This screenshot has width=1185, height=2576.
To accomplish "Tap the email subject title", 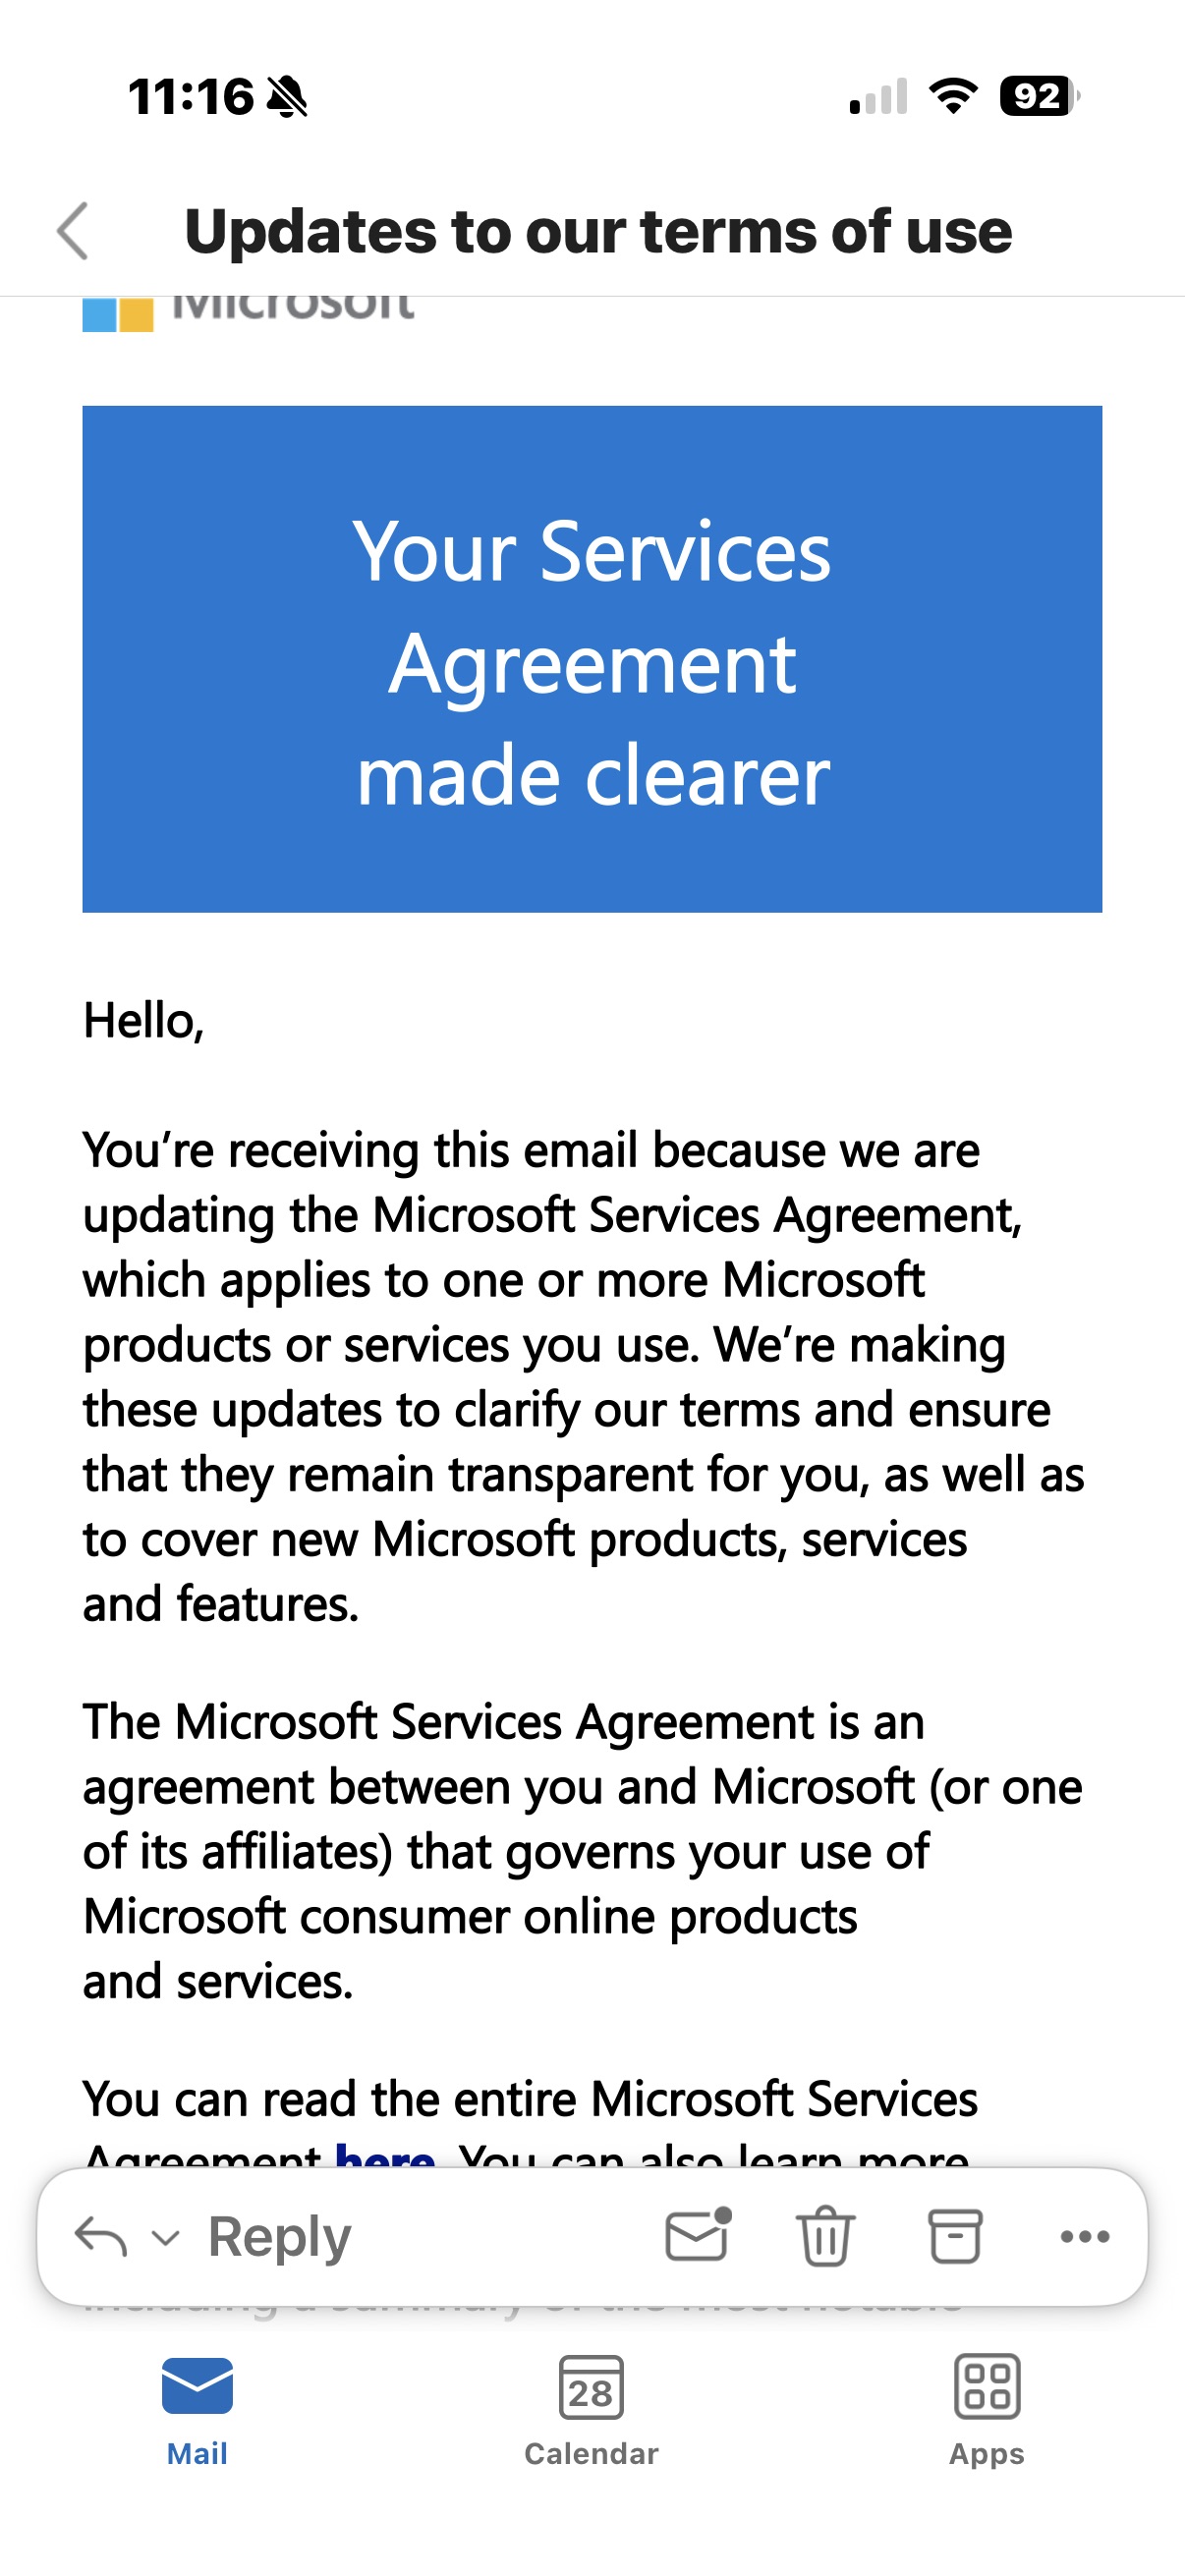I will point(598,231).
